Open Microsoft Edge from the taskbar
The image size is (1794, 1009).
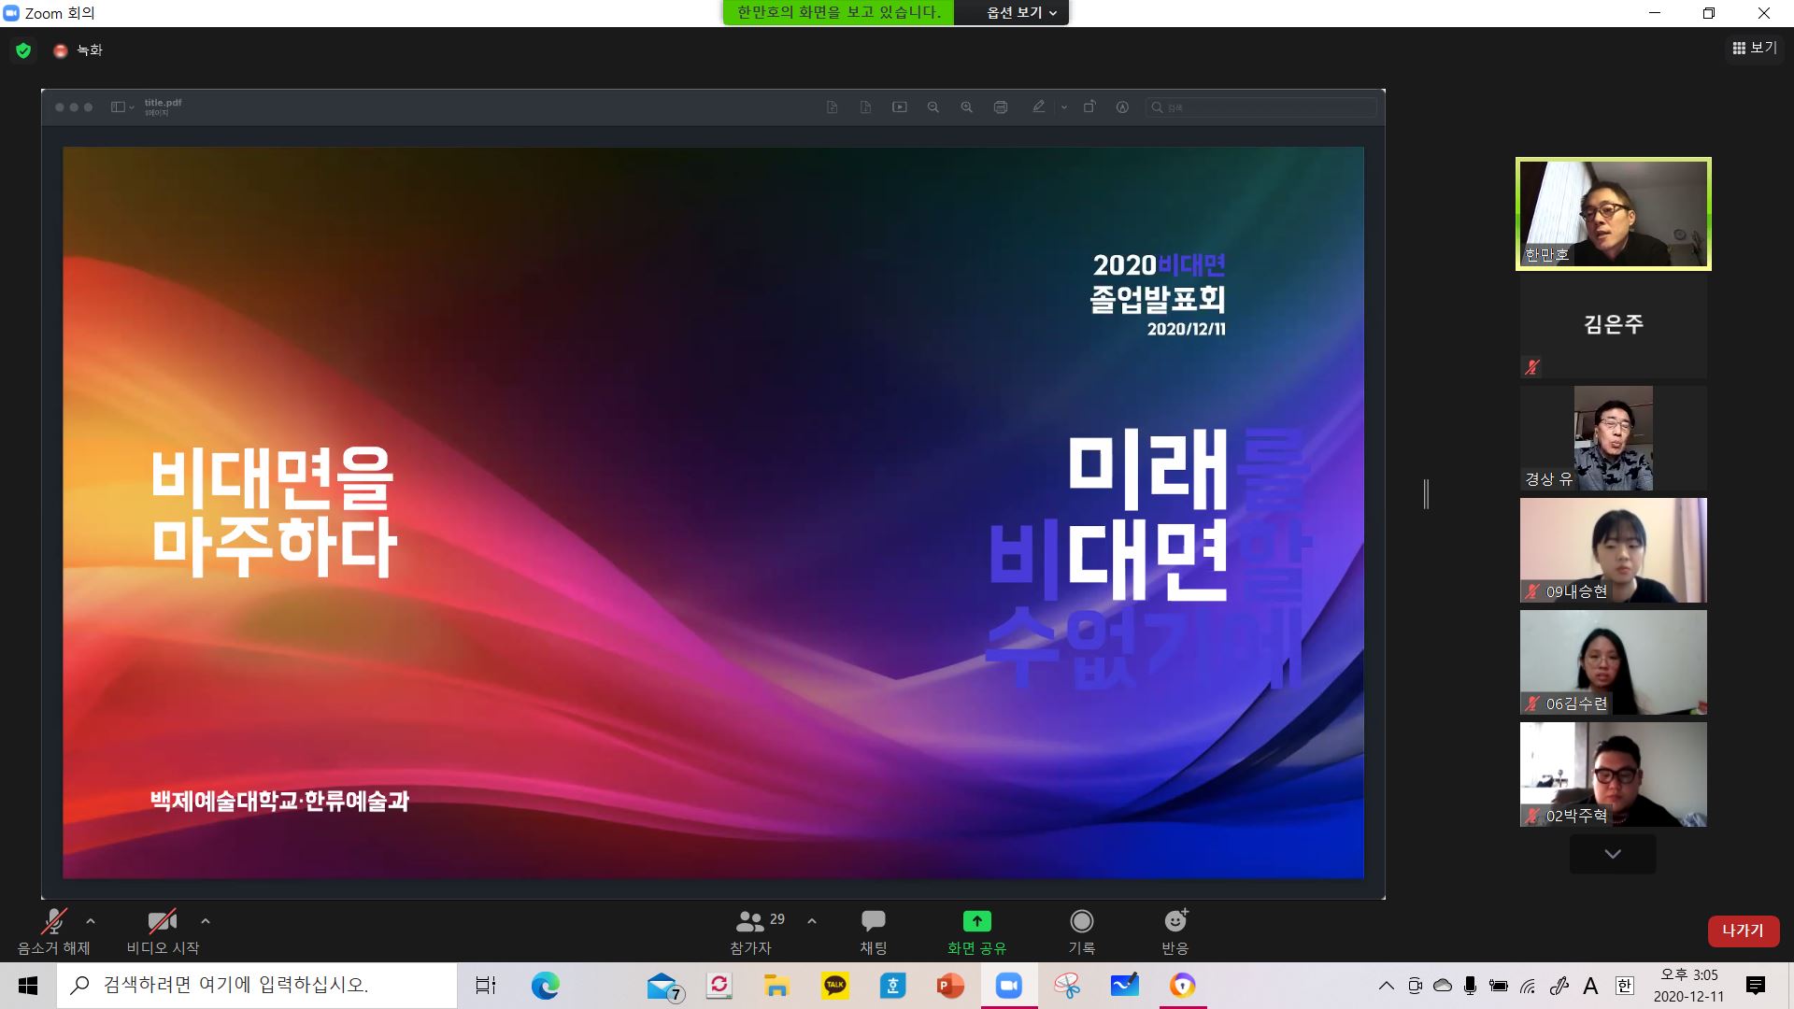pos(545,986)
